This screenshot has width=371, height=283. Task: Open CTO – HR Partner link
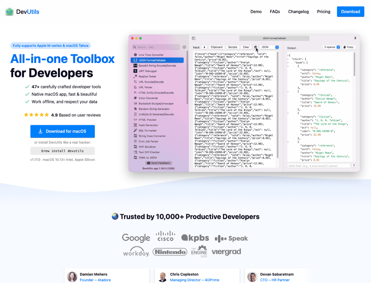coord(275,280)
